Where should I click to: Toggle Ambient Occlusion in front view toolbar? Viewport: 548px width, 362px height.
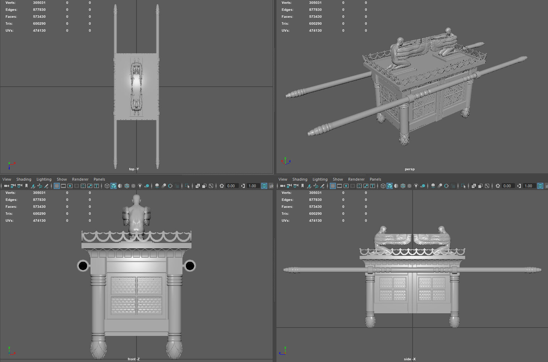(157, 186)
